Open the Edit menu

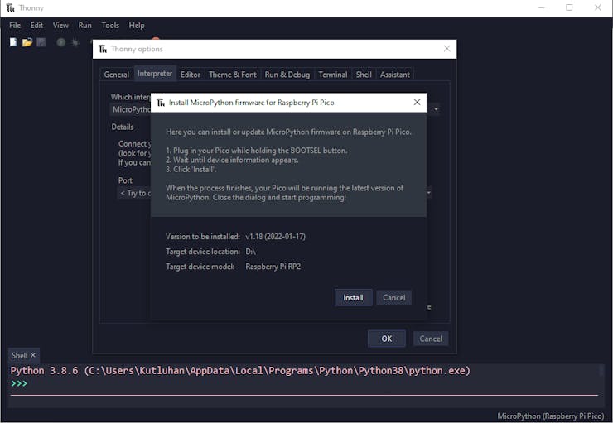click(x=36, y=26)
